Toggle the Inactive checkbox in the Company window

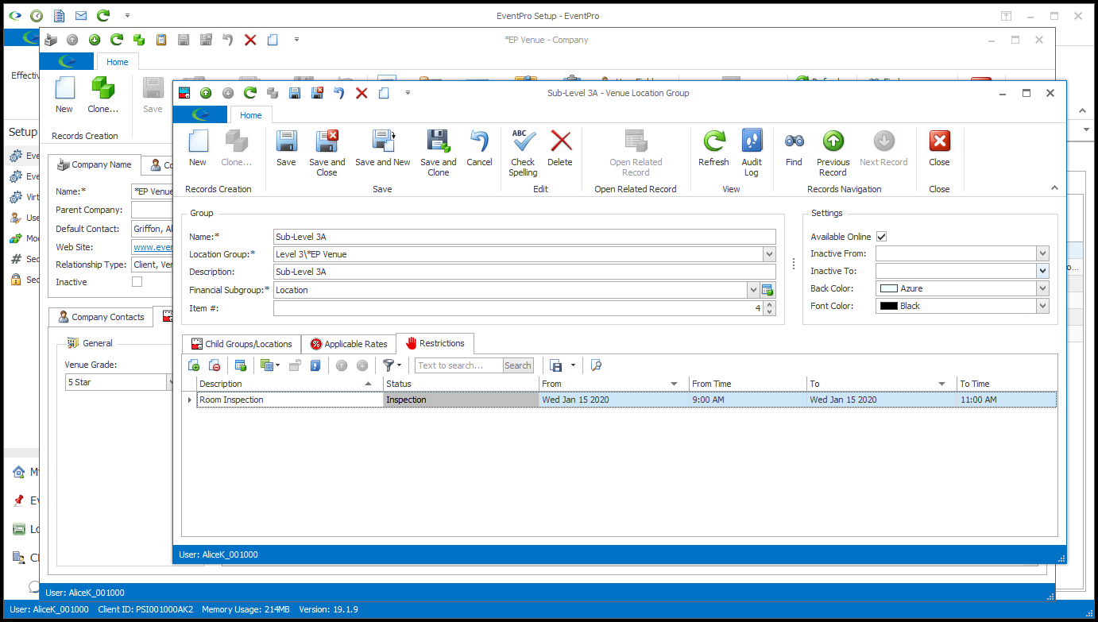(x=137, y=282)
